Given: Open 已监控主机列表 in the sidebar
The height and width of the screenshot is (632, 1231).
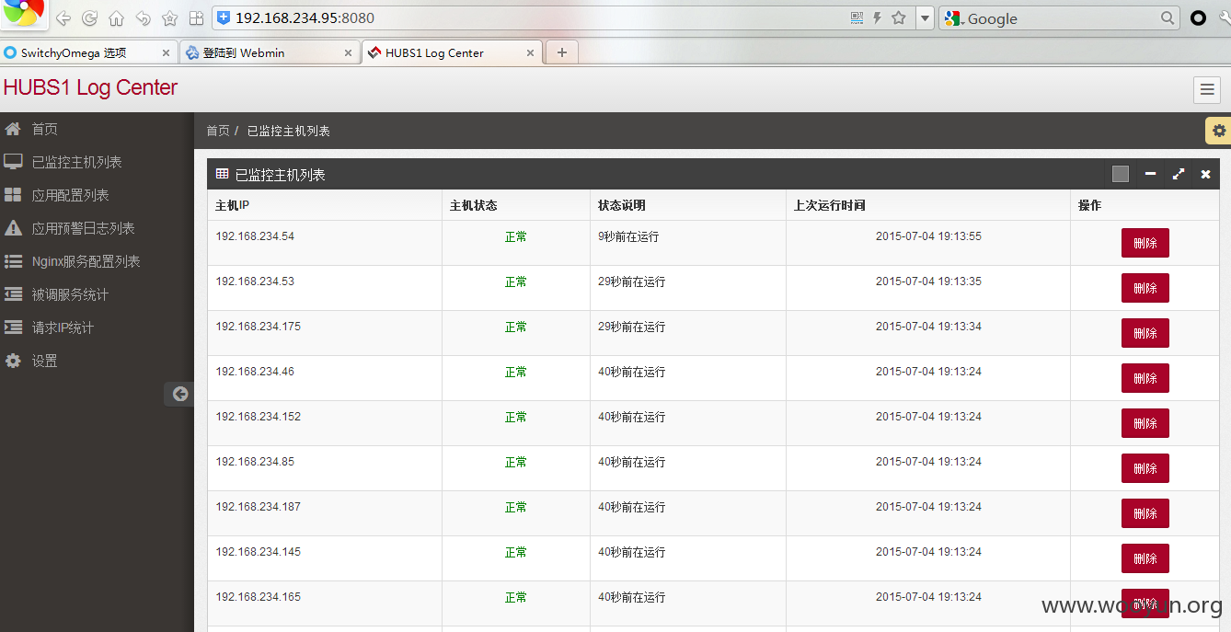Looking at the screenshot, I should [x=76, y=162].
